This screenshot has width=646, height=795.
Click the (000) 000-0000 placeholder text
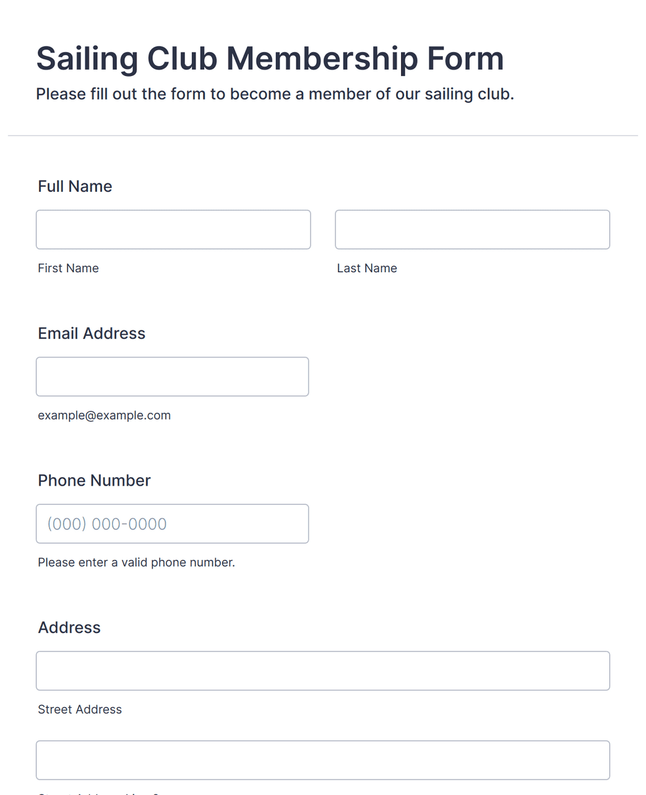coord(107,524)
